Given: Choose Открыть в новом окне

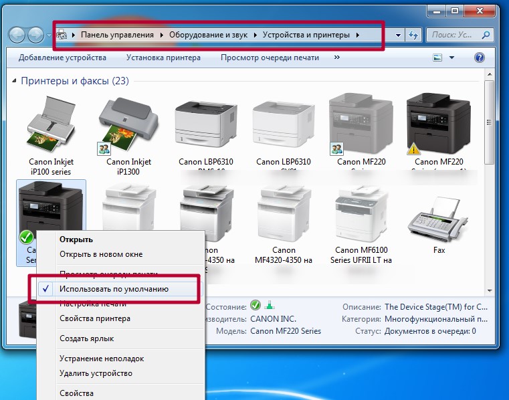Looking at the screenshot, I should 101,254.
